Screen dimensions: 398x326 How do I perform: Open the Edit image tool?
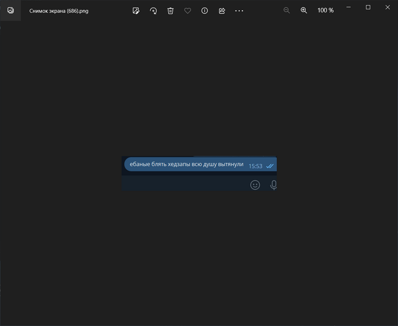pos(136,11)
